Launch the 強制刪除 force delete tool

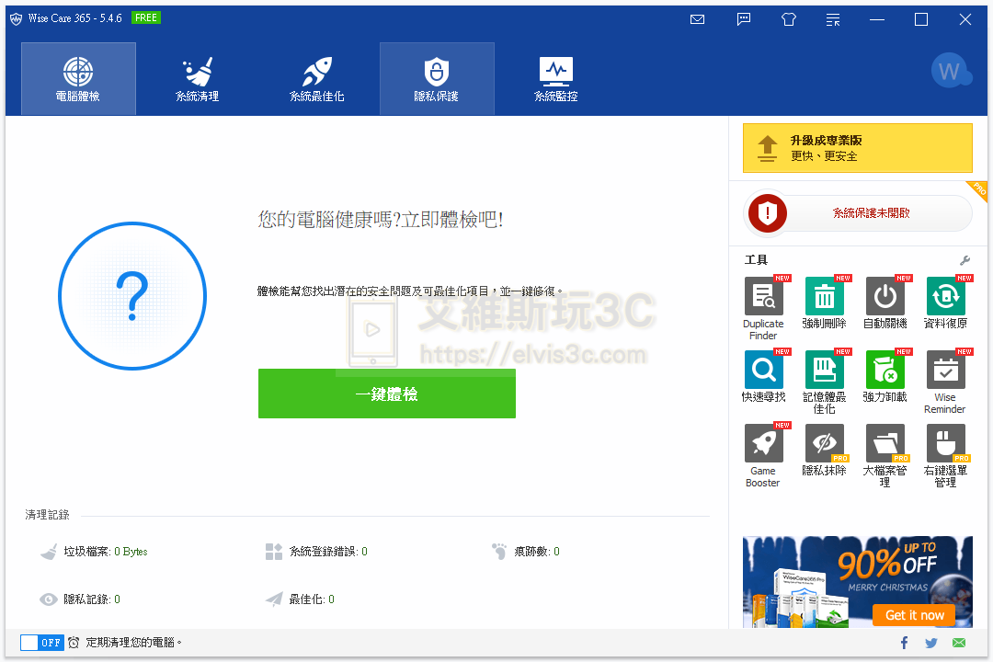point(823,297)
